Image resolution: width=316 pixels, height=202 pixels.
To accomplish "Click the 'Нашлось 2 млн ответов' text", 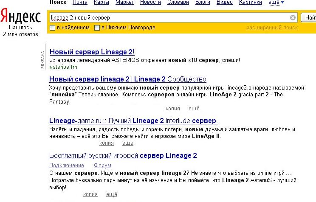I will coord(20,31).
